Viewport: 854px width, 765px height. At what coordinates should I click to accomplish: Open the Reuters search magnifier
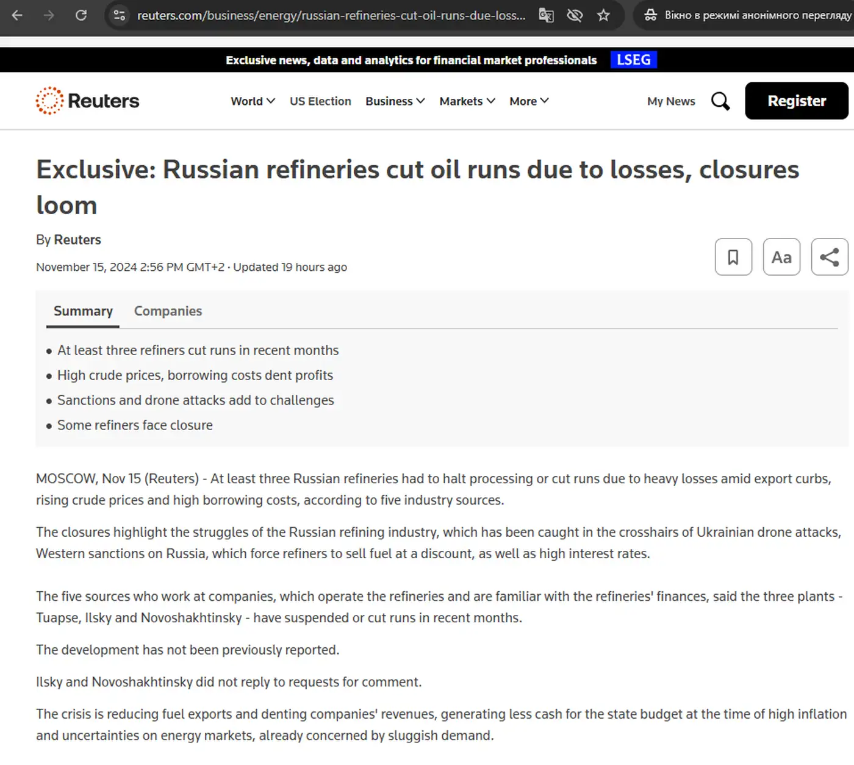720,101
